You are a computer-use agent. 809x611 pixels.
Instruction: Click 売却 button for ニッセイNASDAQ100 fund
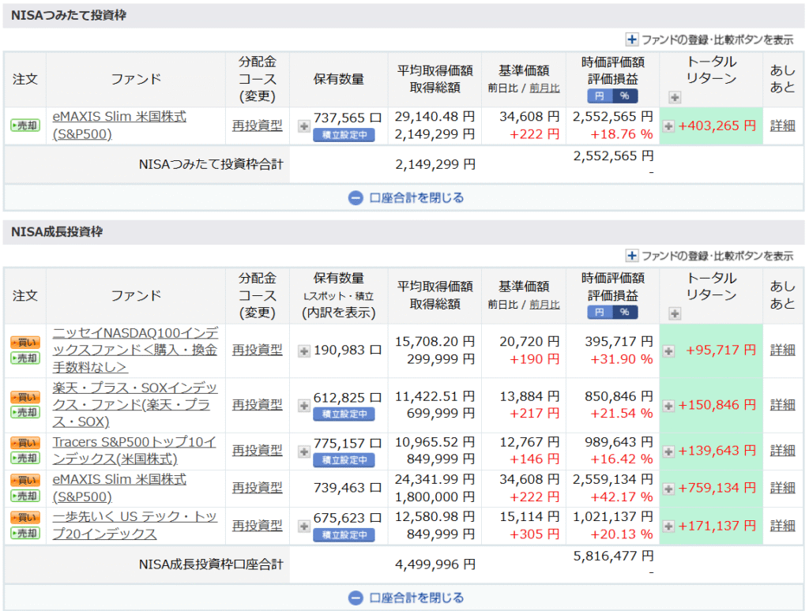coord(25,358)
